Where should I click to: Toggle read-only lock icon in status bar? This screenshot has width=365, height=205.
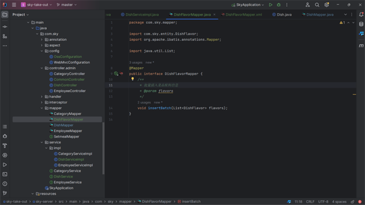(352, 201)
